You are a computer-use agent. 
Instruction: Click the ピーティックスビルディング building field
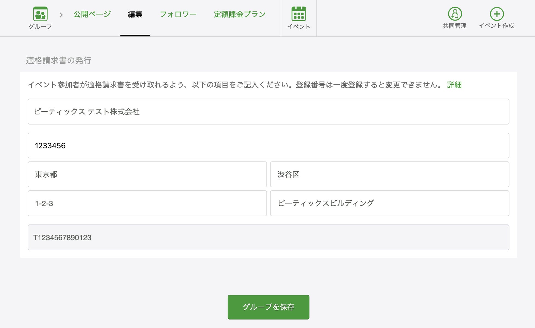389,203
